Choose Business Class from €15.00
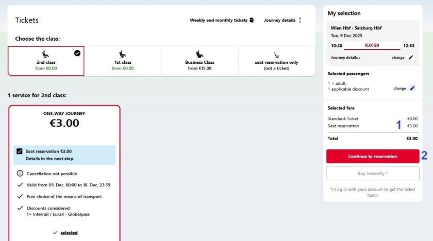 199,61
